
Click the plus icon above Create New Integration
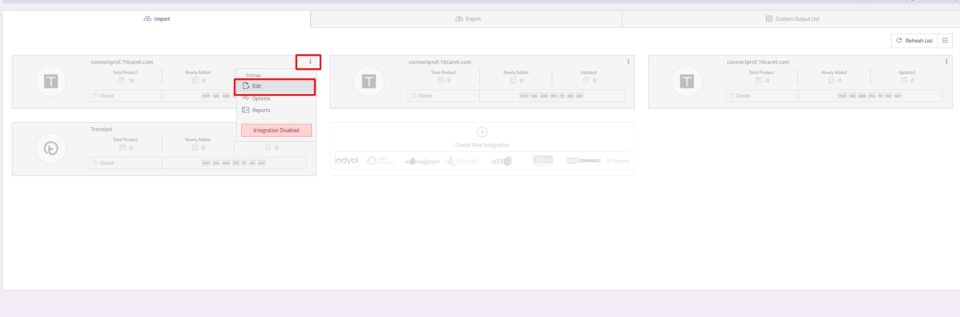point(482,132)
